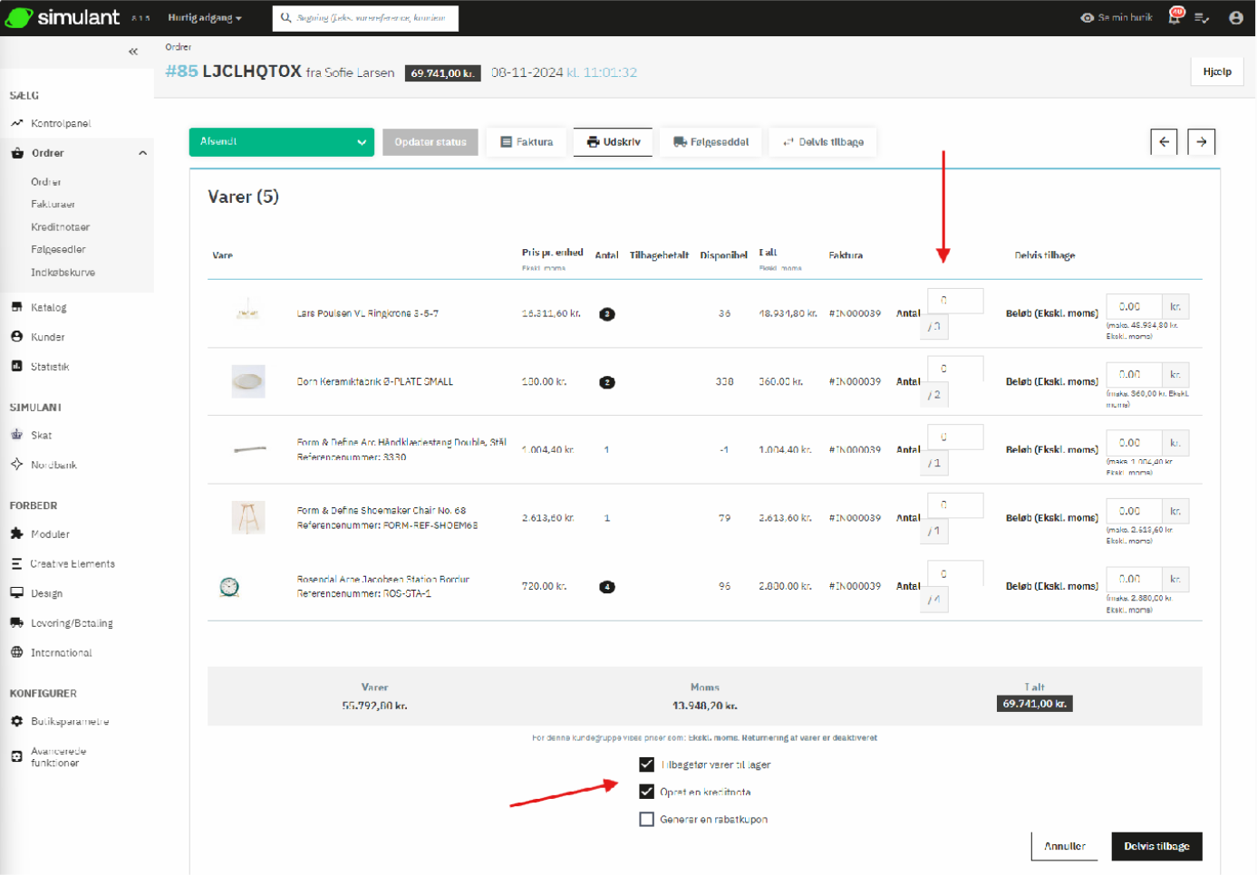Open Kunder in the sidebar
This screenshot has width=1257, height=875.
click(x=47, y=337)
